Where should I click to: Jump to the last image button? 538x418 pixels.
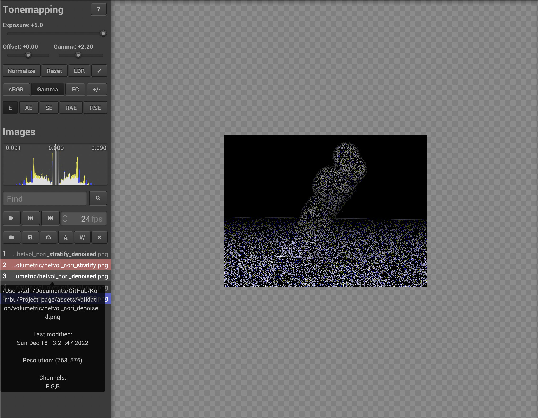coord(50,218)
